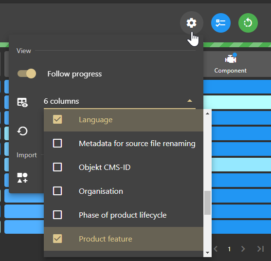
Task: Check the Organisation column checkbox
Action: (x=57, y=191)
